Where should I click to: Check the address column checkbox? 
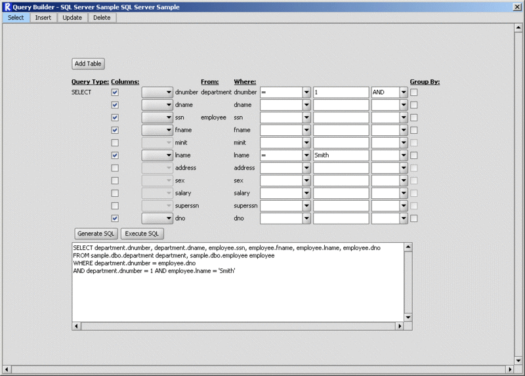[115, 168]
